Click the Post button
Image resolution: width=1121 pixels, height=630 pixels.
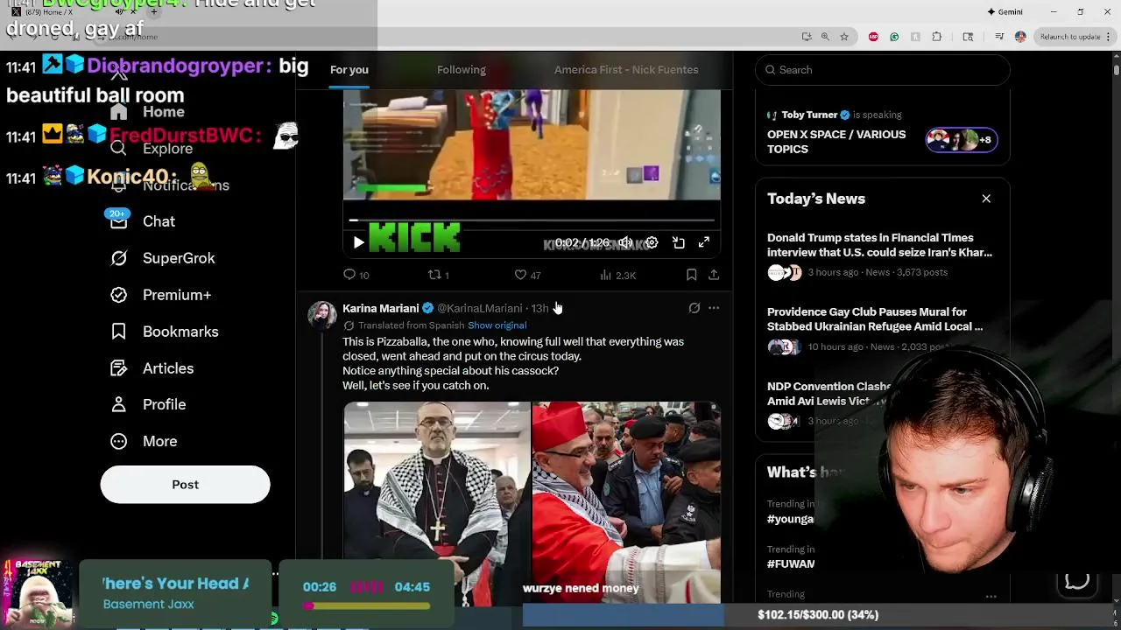[x=185, y=485]
